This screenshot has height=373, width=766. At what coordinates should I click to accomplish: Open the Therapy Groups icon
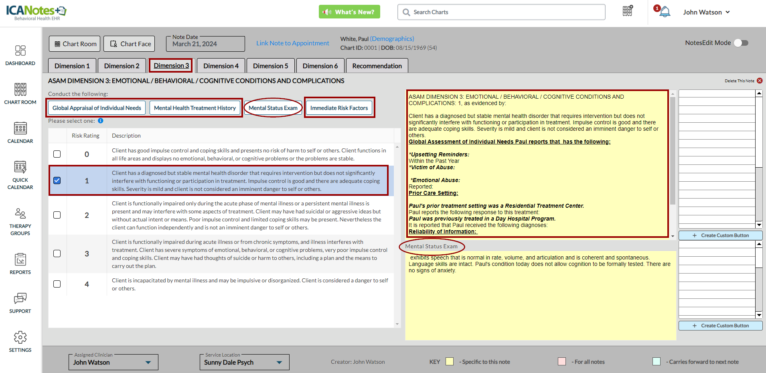tap(20, 213)
